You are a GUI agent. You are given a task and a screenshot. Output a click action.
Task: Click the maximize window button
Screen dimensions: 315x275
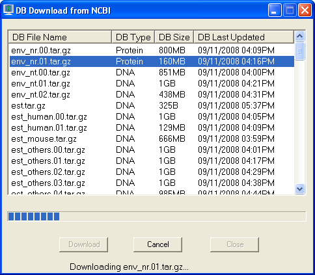click(290, 10)
